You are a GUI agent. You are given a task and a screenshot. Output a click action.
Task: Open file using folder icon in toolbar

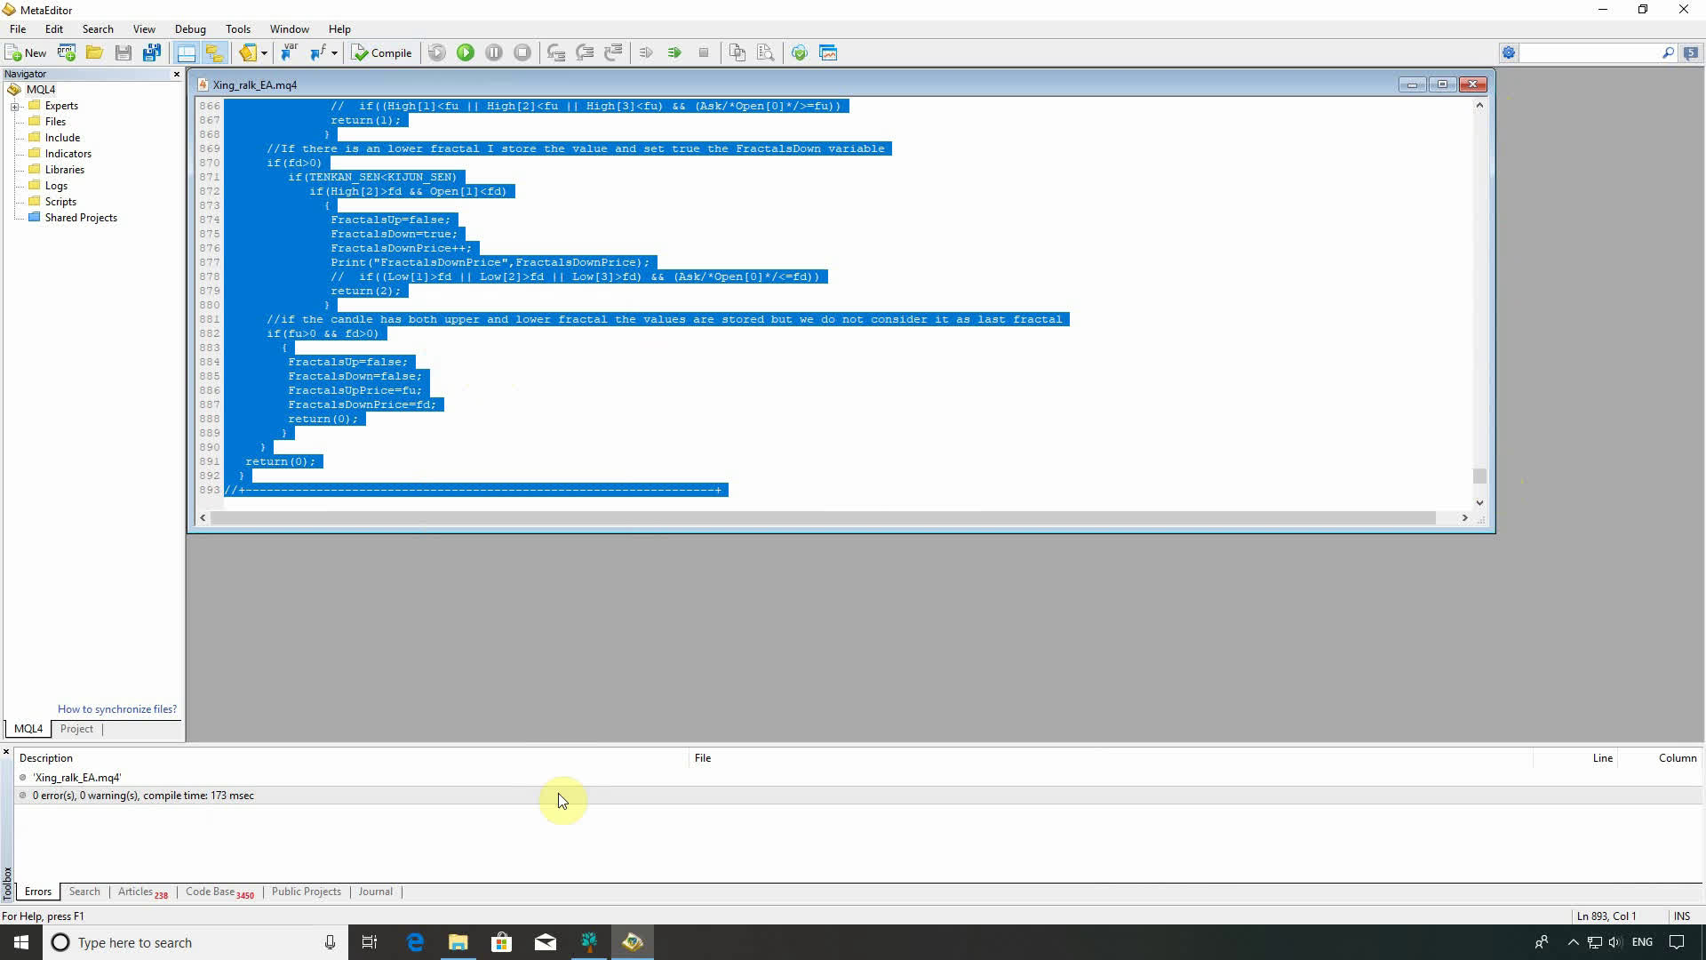point(94,53)
